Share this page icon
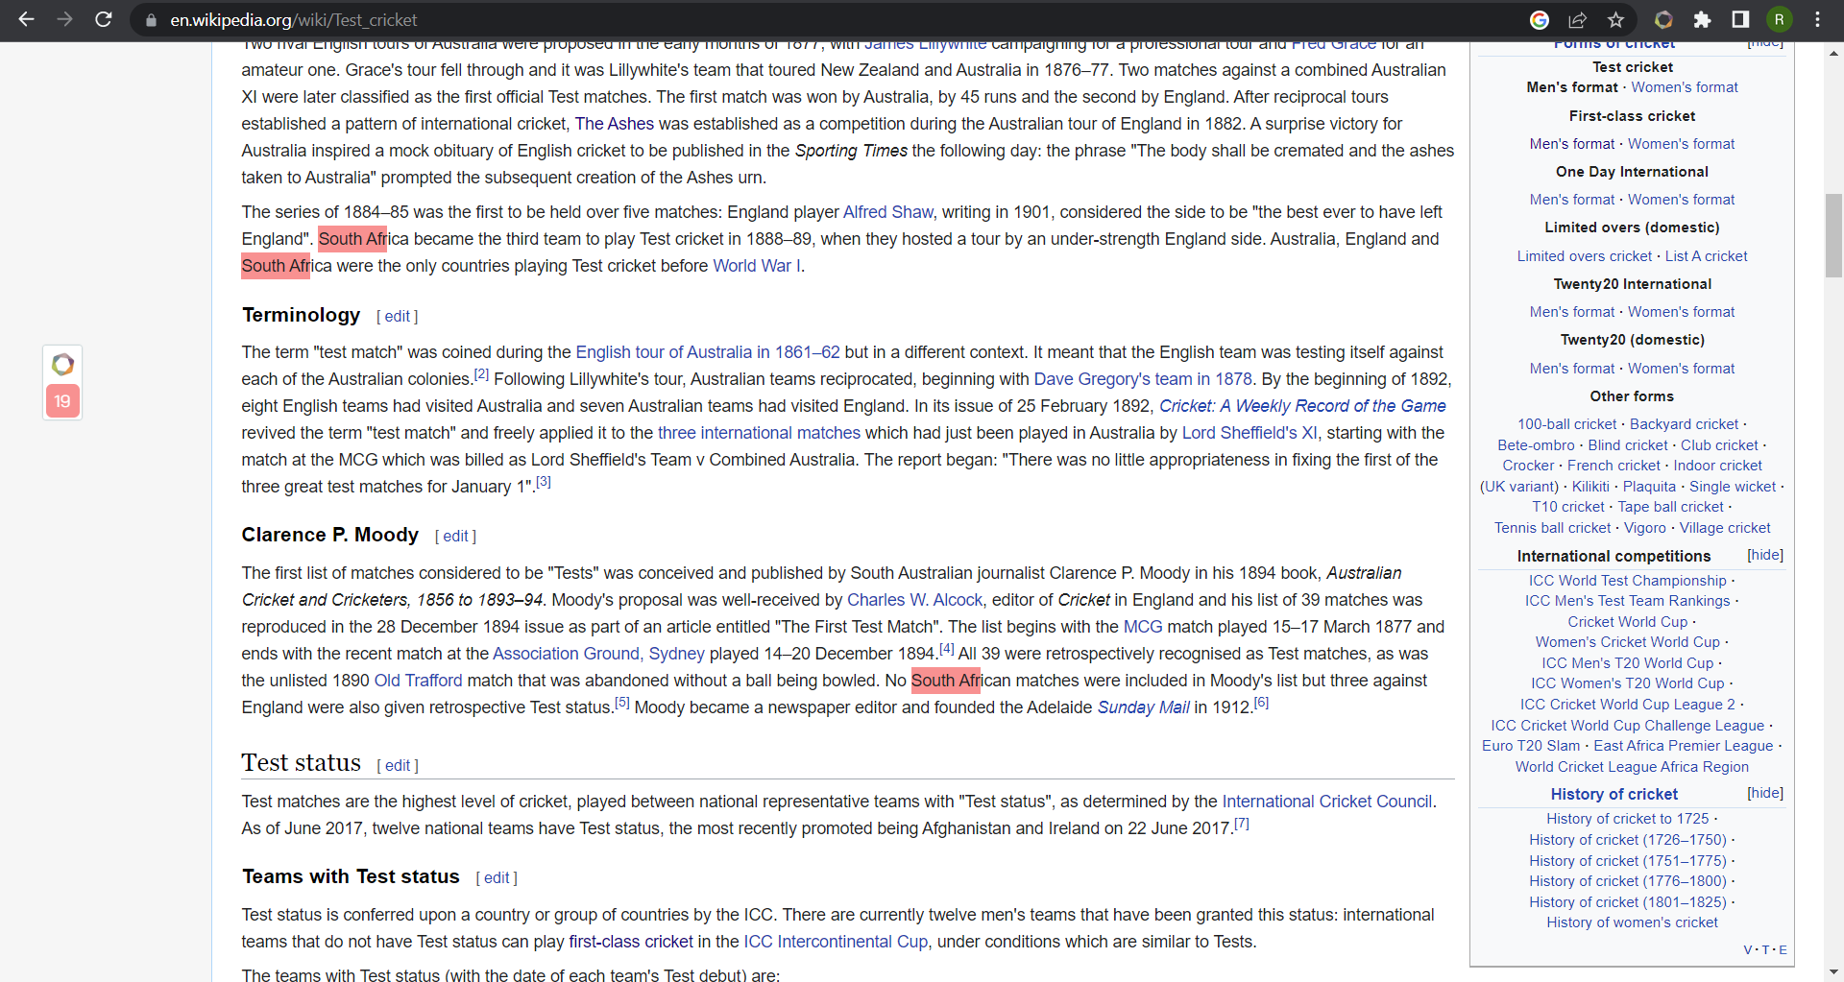Viewport: 1844px width, 982px height. 1578,19
